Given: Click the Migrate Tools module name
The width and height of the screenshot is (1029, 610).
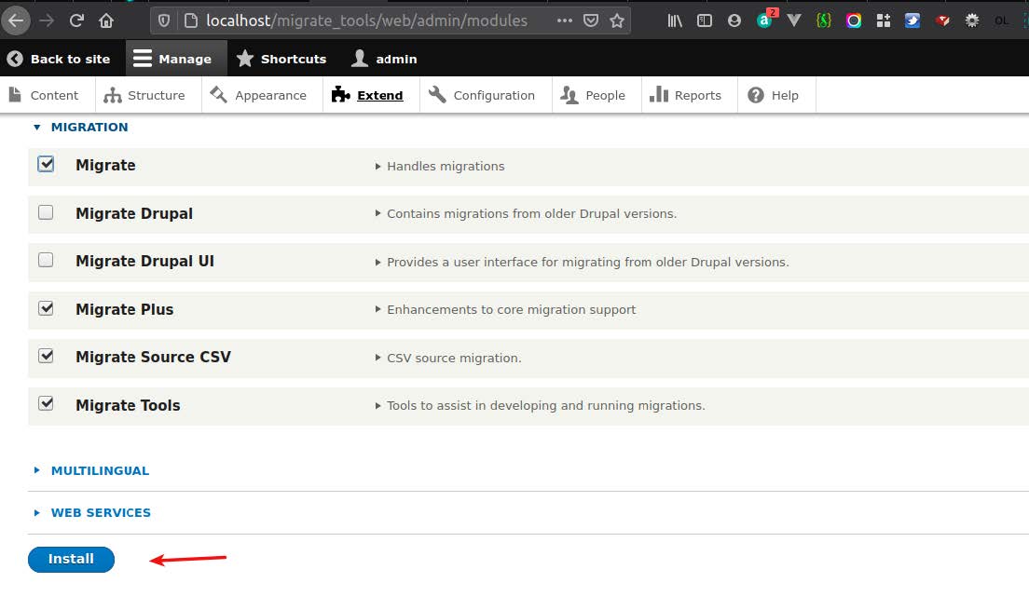Looking at the screenshot, I should tap(128, 405).
